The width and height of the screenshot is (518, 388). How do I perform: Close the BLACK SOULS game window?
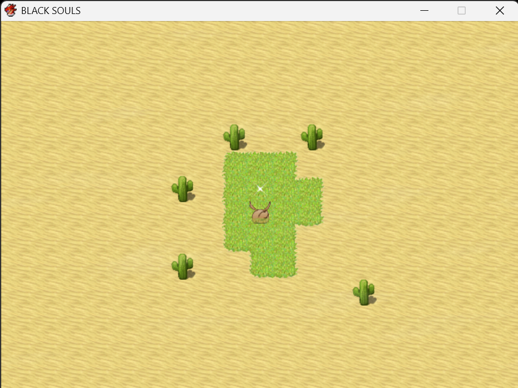pos(500,11)
